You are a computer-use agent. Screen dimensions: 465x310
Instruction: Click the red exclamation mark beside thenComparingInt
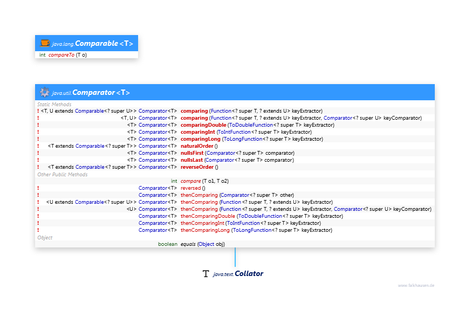pos(38,223)
